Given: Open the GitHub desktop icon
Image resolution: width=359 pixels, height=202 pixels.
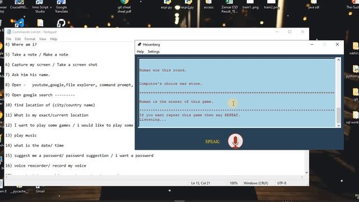Looking at the screenshot, I should [x=61, y=23].
